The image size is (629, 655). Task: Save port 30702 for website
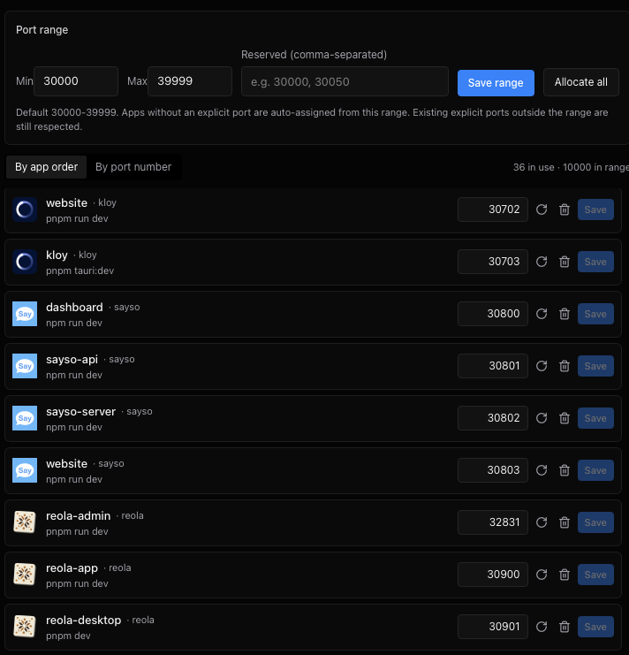[x=595, y=209]
